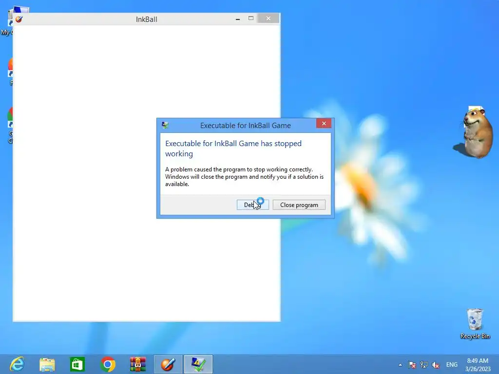Select the Recycle Bin desktop icon
499x374 pixels.
(x=475, y=323)
